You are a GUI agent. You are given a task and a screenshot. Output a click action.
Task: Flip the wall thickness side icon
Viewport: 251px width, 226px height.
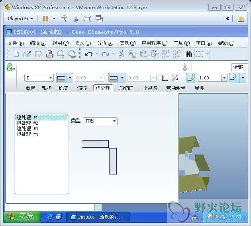click(x=165, y=78)
